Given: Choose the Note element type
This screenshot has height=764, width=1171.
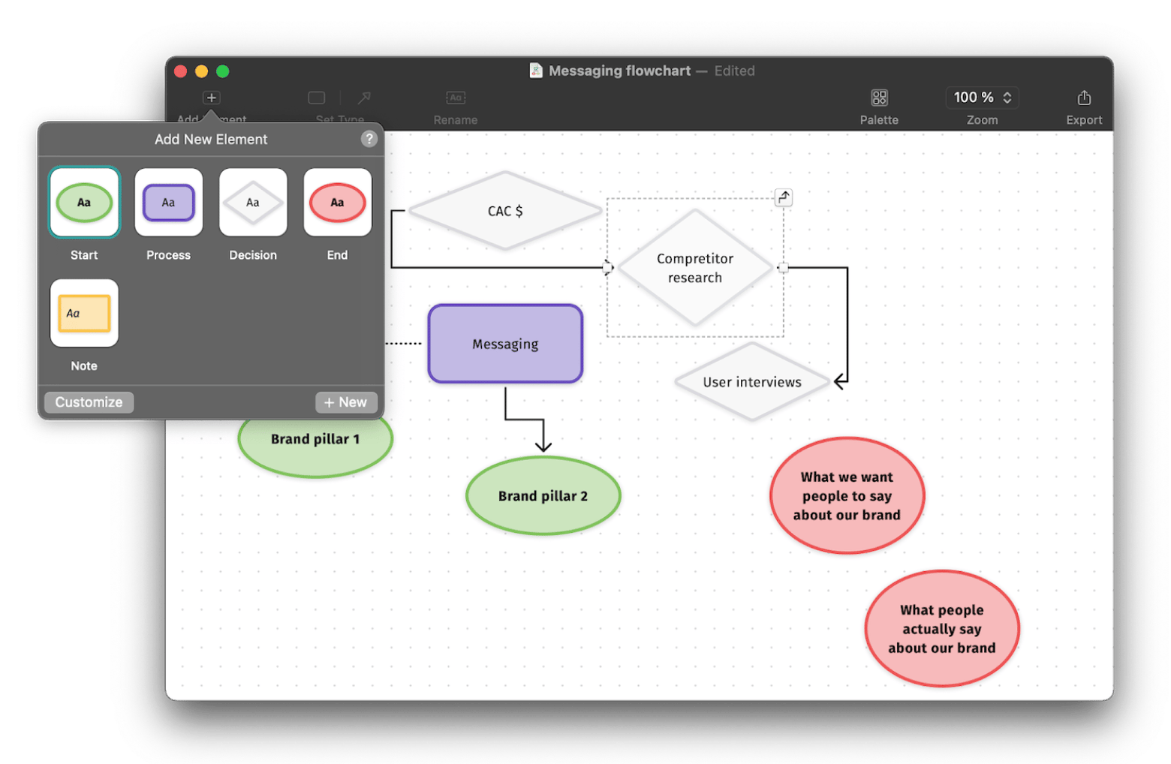Looking at the screenshot, I should [84, 314].
